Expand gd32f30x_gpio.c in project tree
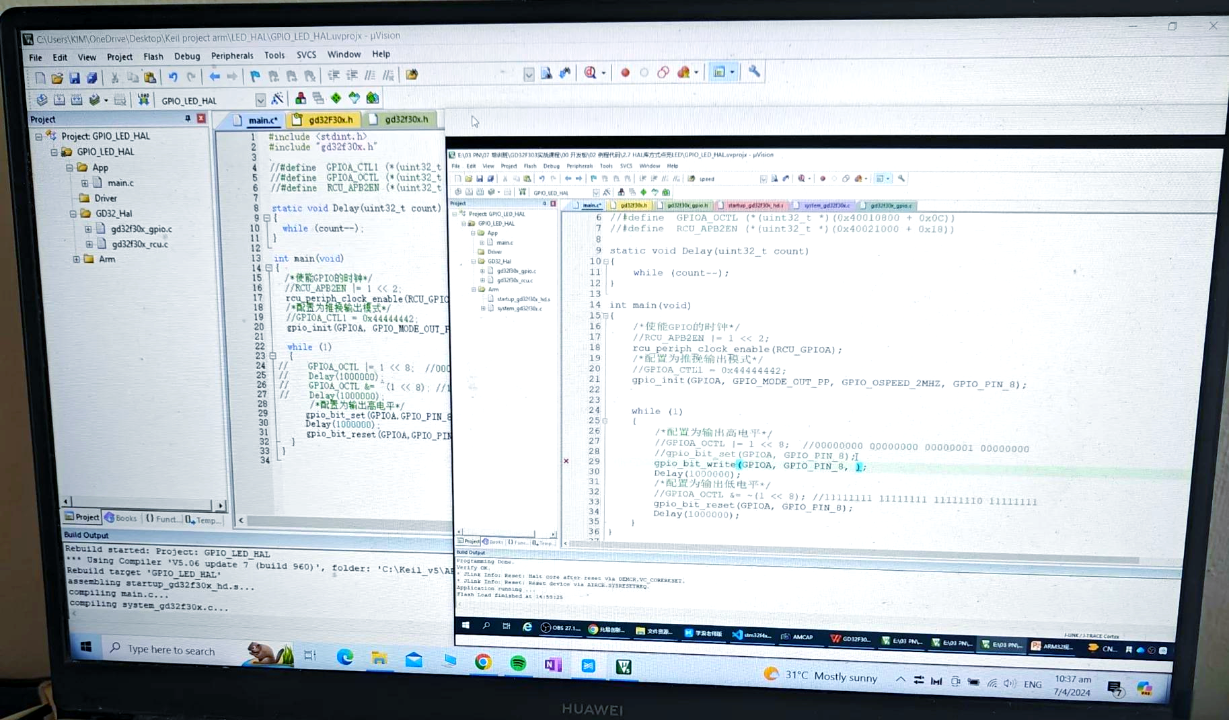1229x720 pixels. click(88, 229)
